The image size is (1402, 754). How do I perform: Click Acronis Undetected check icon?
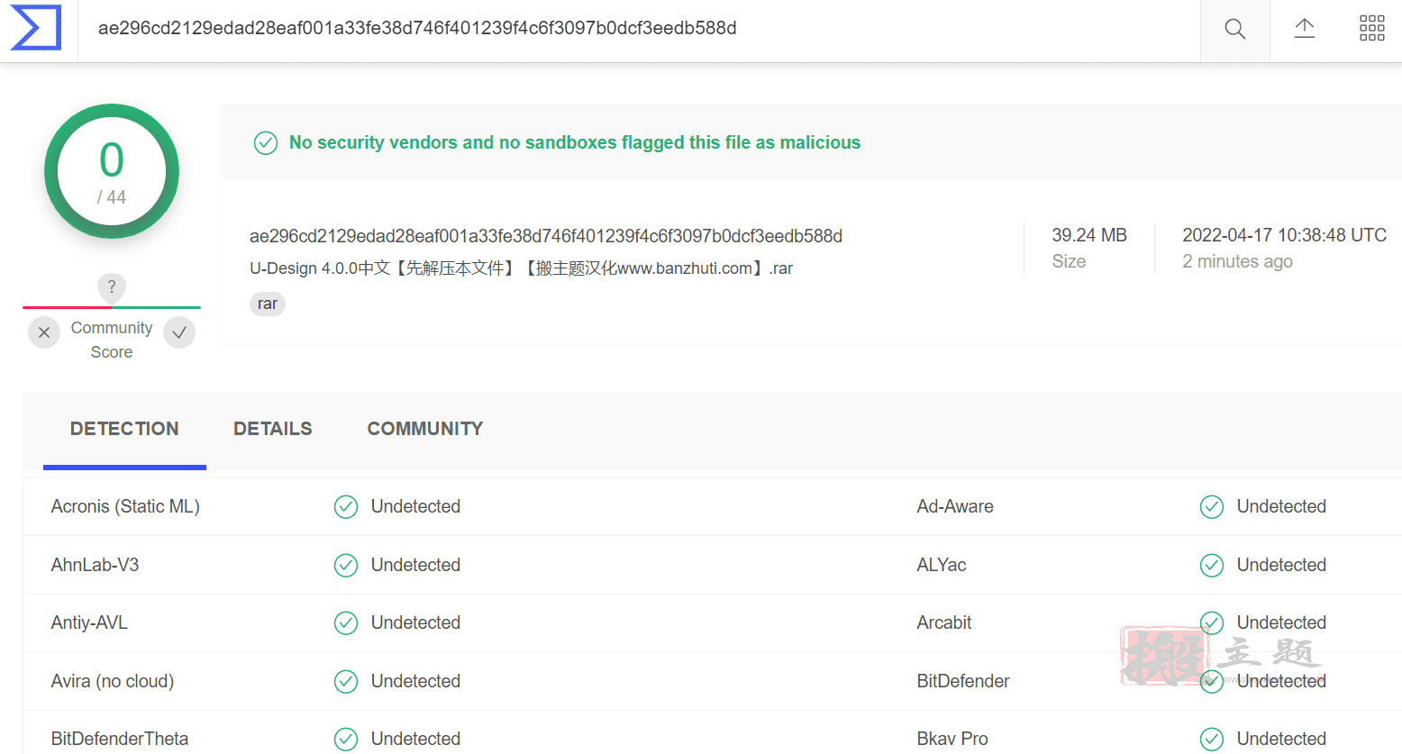coord(346,507)
